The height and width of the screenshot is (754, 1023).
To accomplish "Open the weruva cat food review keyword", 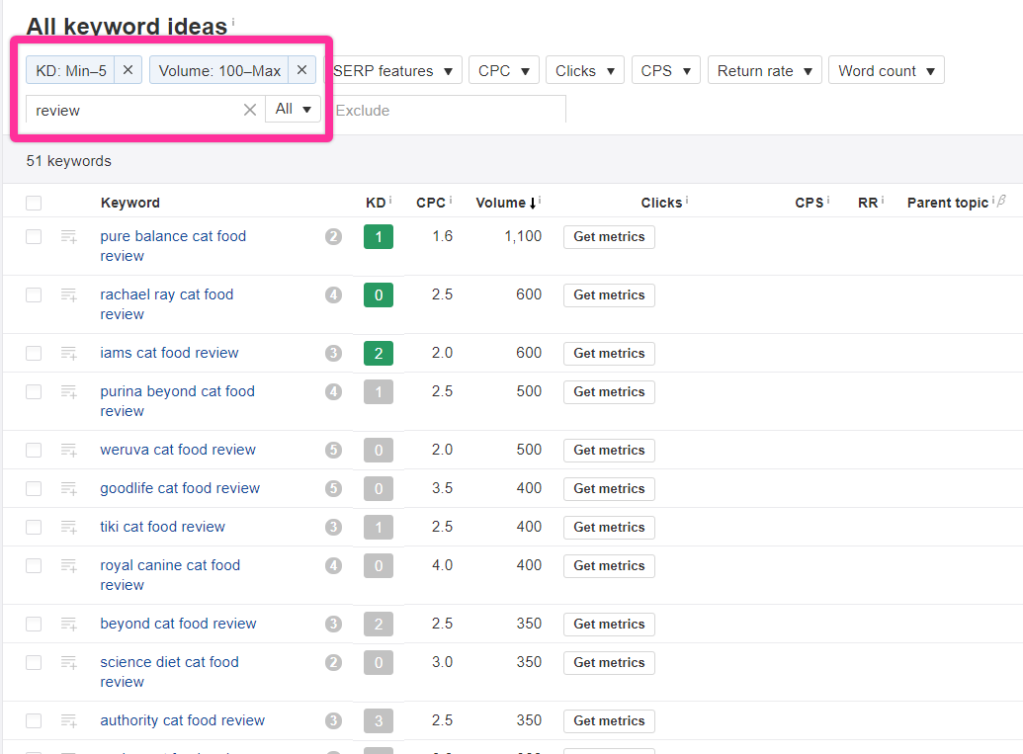I will [x=178, y=450].
